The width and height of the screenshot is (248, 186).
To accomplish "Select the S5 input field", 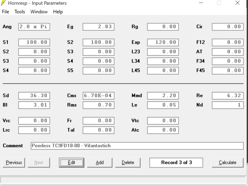I will click(x=99, y=70).
